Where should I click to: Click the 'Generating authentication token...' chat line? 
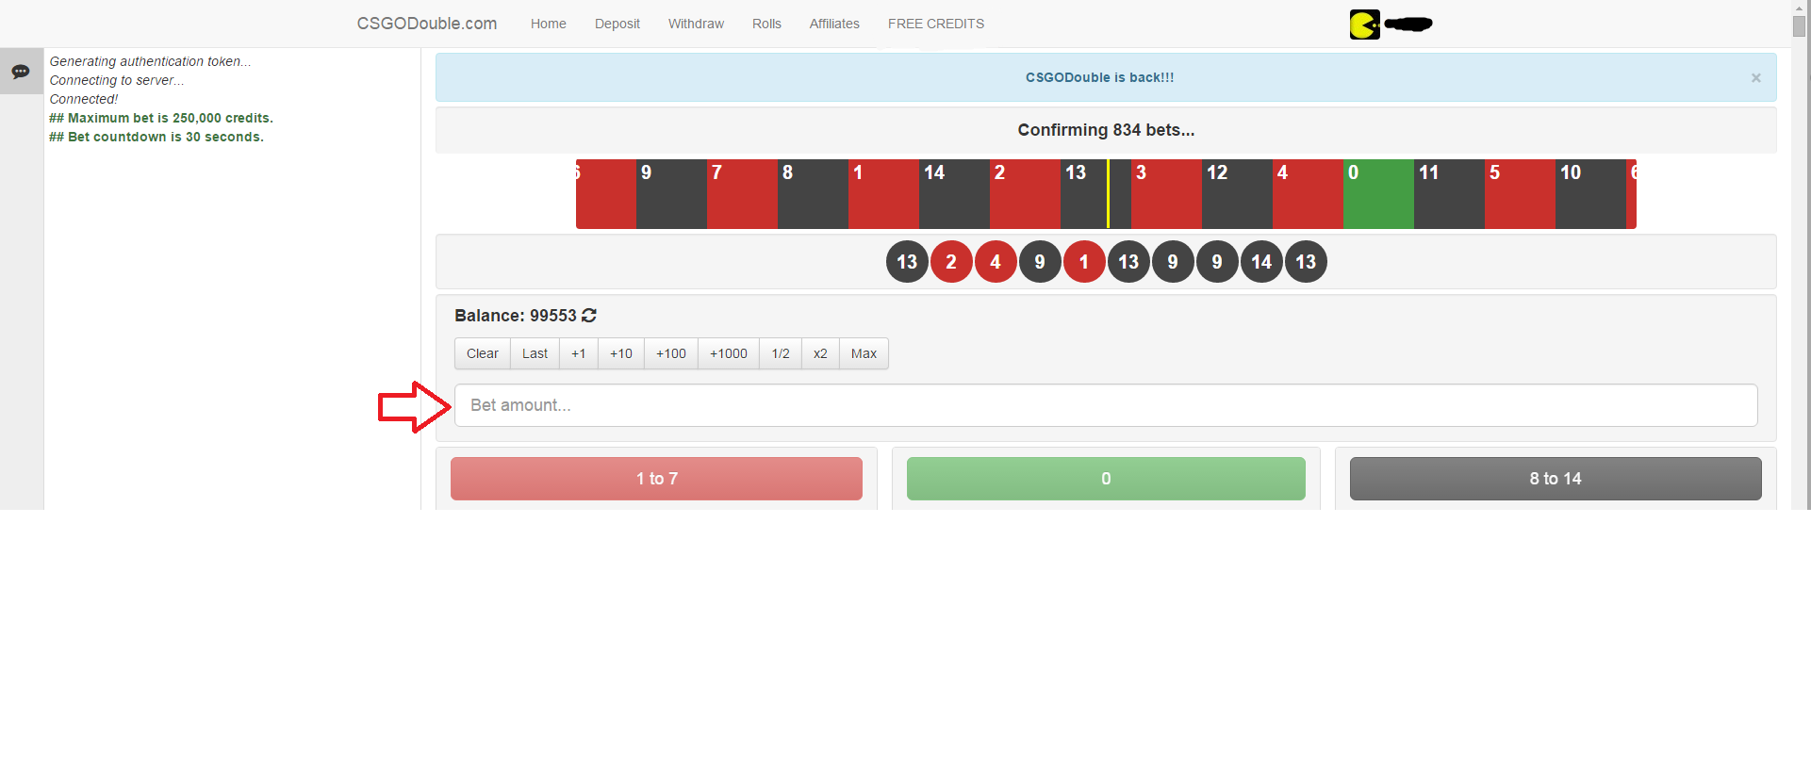(151, 61)
